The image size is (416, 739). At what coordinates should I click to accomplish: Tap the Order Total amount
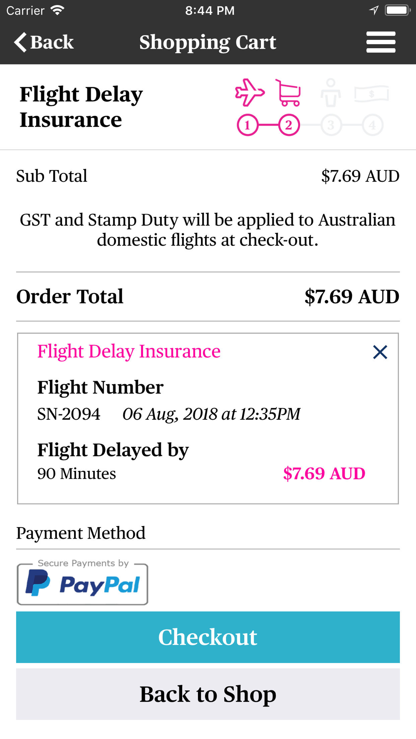pos(352,296)
